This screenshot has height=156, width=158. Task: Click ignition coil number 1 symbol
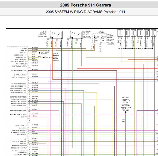tap(120, 33)
